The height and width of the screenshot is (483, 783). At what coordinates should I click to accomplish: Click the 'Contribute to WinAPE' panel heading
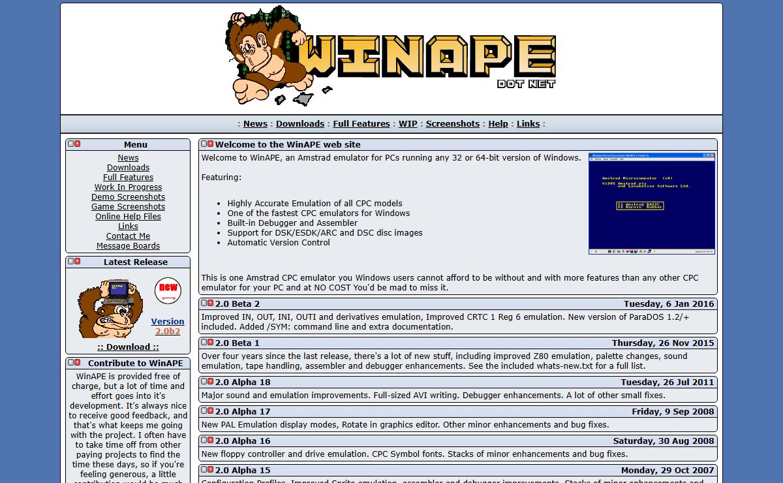(x=136, y=363)
